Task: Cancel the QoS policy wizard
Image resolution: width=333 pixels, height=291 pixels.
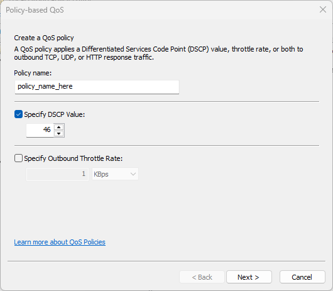Action: (x=302, y=277)
